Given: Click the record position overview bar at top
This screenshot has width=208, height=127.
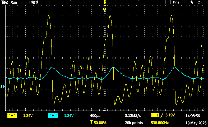Looking at the screenshot, I should (x=105, y=2).
